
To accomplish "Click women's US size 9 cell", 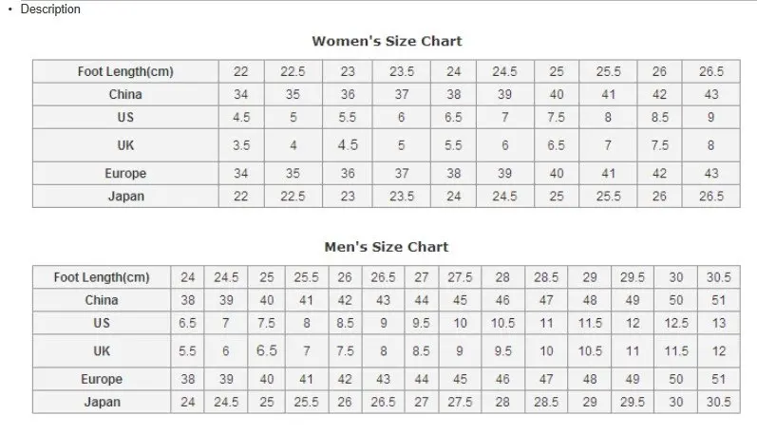I will 711,118.
